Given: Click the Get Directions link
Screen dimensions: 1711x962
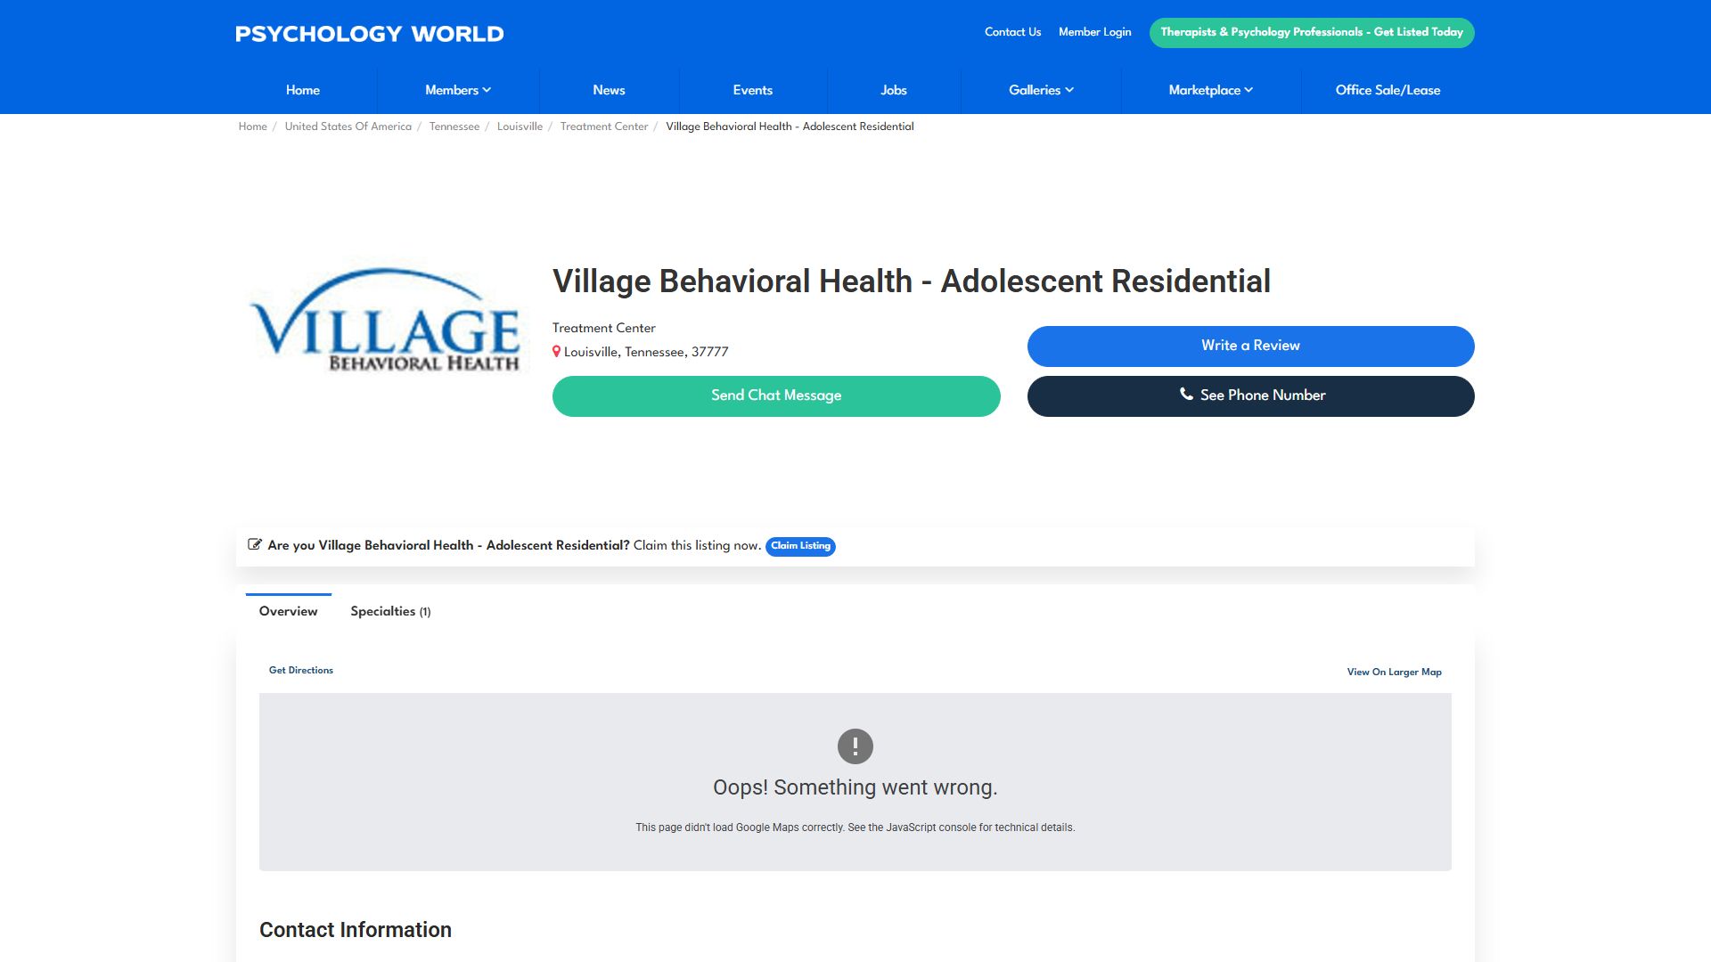Looking at the screenshot, I should point(301,670).
